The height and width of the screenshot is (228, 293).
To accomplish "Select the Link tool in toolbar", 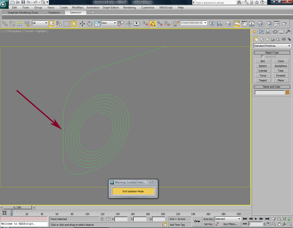I will (5, 24).
